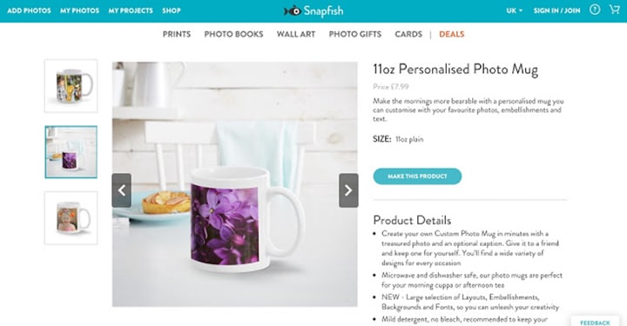Show previous mug image with left arrow

pos(122,190)
